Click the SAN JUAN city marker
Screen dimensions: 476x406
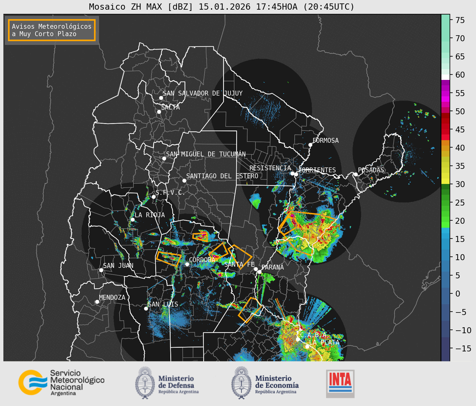[x=101, y=270]
